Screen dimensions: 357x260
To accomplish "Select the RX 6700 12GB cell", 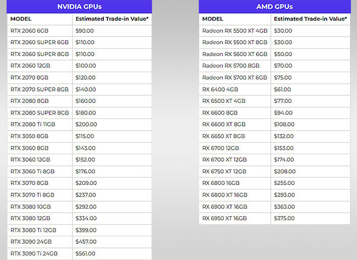I will [235, 148].
